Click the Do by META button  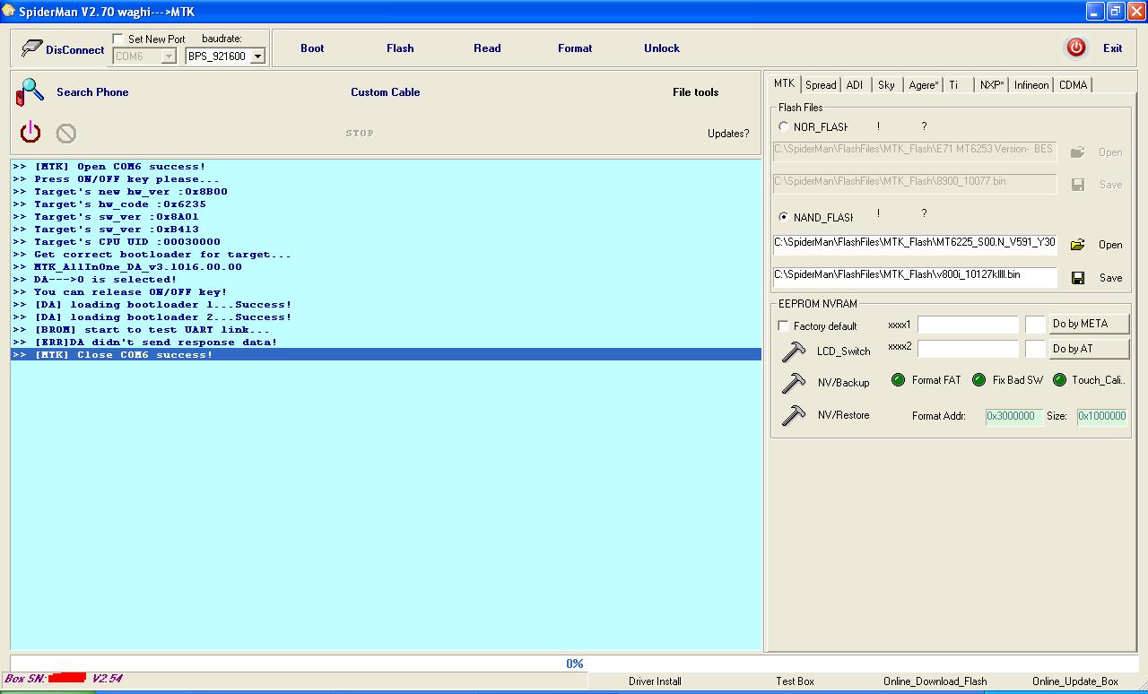(1089, 324)
